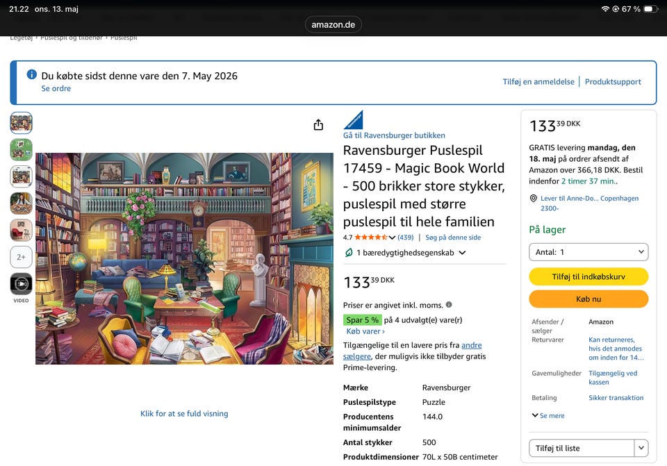Open andre sælgere link
This screenshot has height=466, width=667.
413,351
